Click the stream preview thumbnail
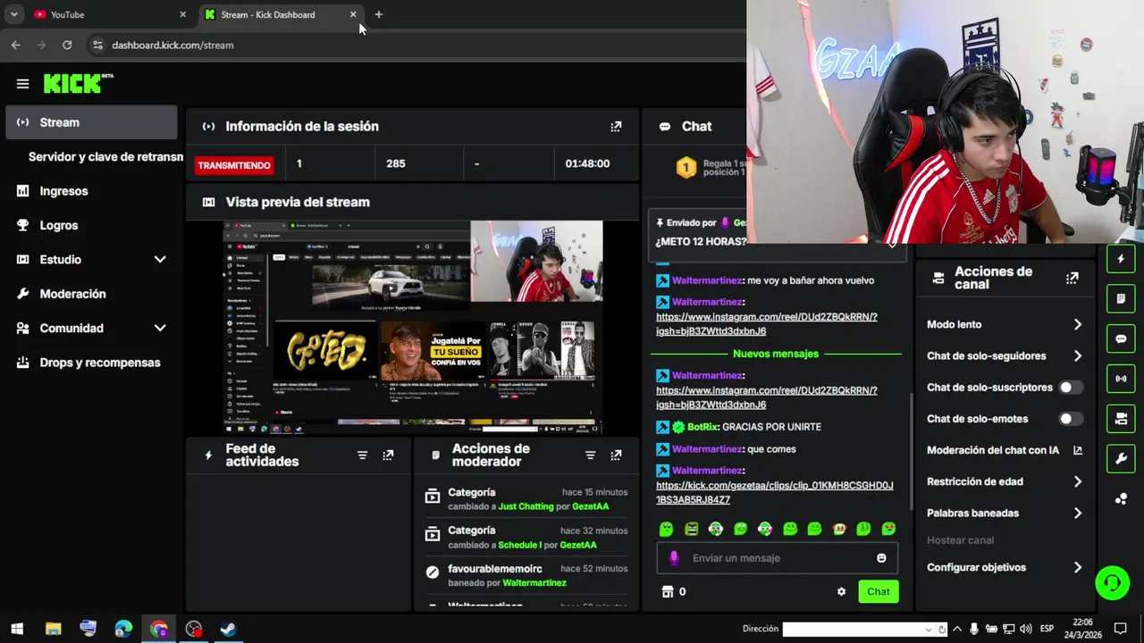 coord(413,327)
